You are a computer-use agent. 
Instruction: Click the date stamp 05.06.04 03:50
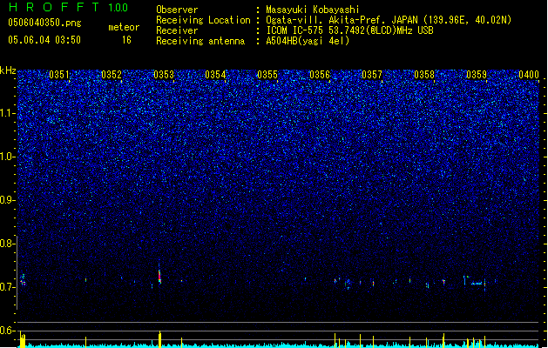(x=44, y=40)
